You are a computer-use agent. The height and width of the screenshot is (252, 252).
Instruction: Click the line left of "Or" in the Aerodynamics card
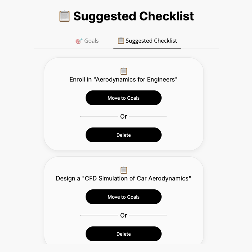coord(99,116)
